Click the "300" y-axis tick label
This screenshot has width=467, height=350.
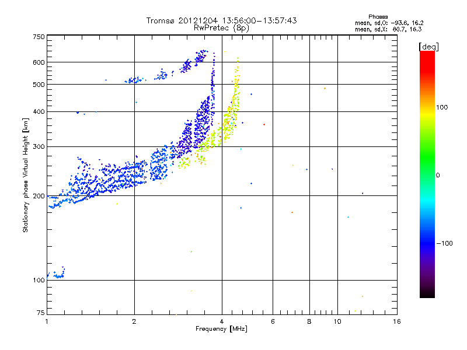[x=39, y=146]
